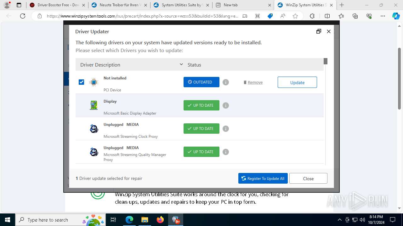
Task: Close the Driver Booster Free tab
Action: click(x=83, y=5)
